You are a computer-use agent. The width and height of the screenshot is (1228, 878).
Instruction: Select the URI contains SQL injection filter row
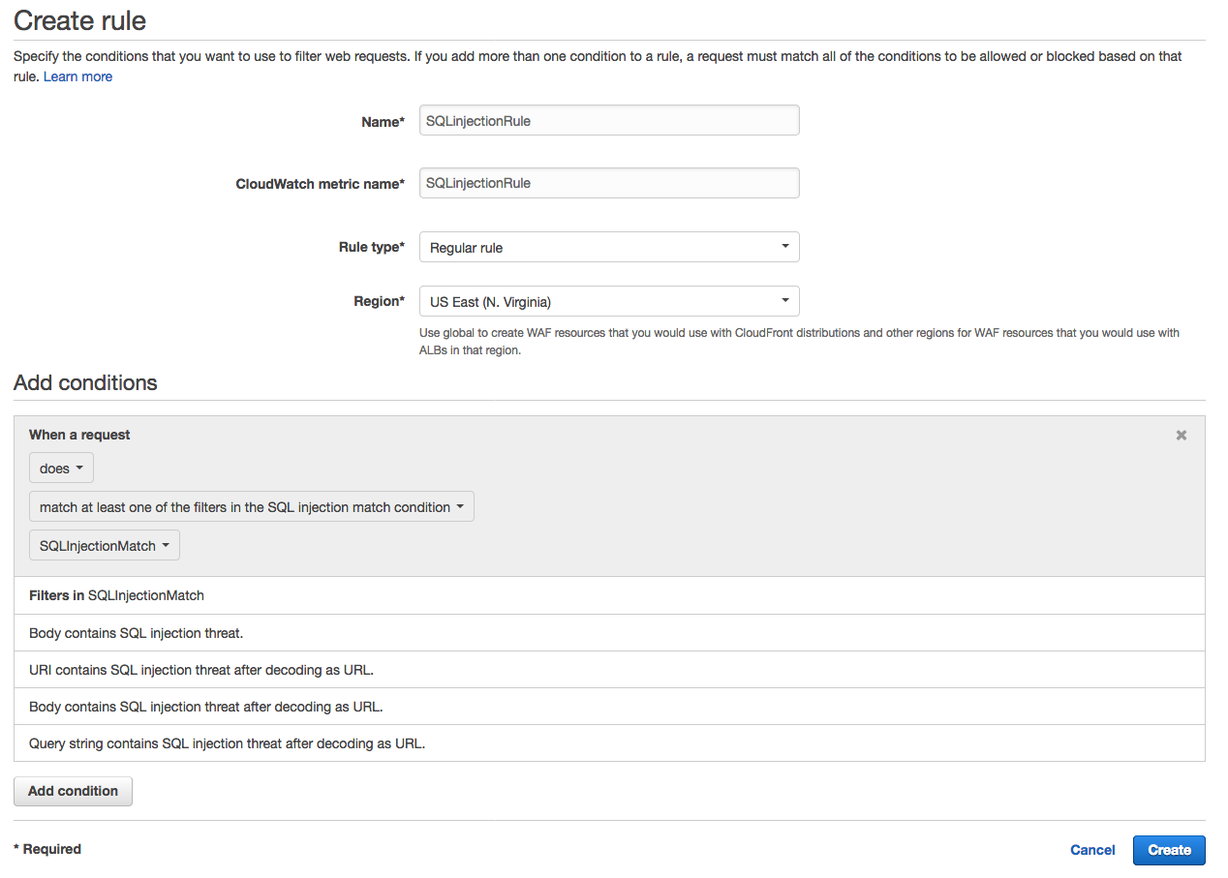609,670
